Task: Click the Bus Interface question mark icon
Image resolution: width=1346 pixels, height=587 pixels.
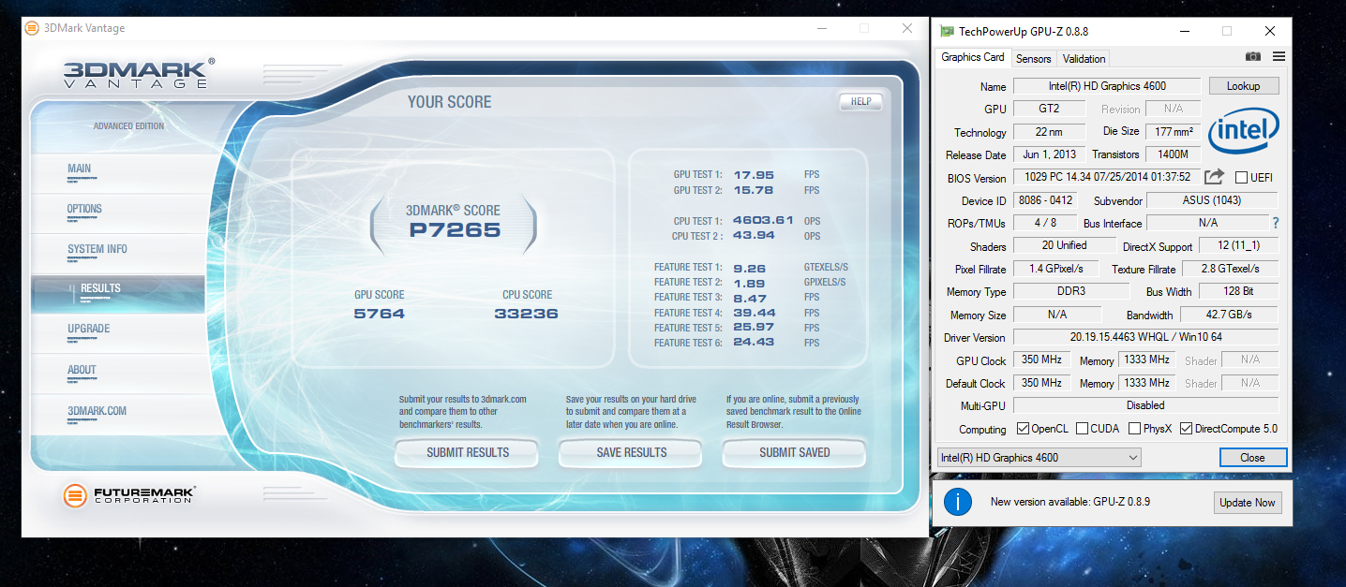Action: click(1276, 223)
